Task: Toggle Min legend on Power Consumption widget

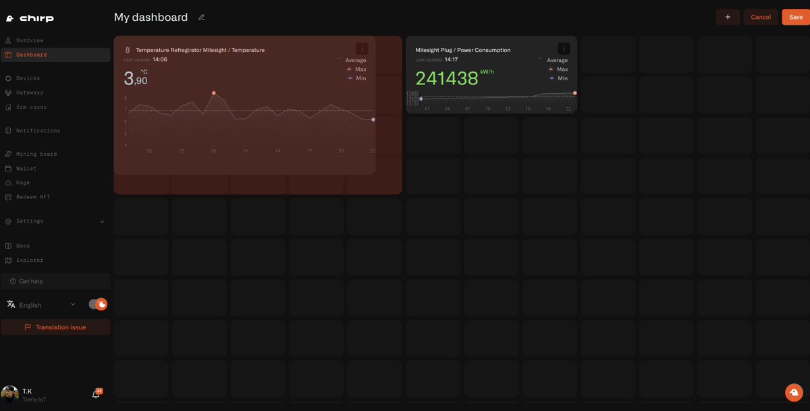Action: pyautogui.click(x=558, y=78)
